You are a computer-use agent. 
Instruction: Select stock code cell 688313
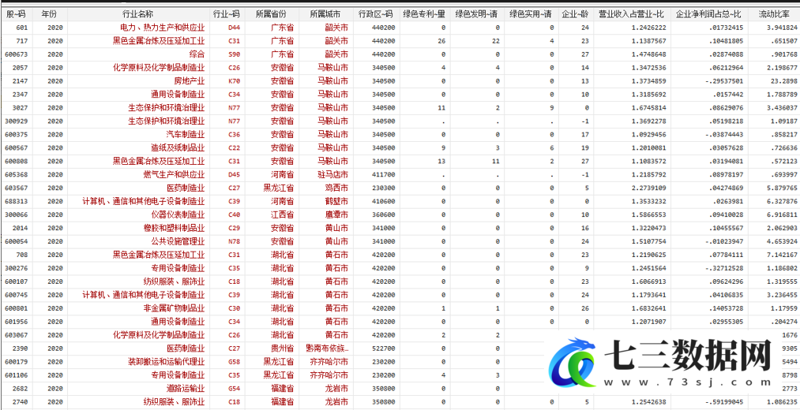(16, 201)
